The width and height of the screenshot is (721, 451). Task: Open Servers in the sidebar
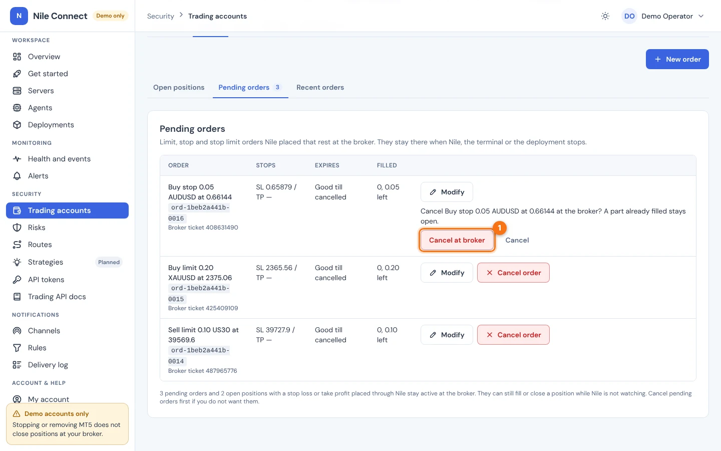(67, 91)
